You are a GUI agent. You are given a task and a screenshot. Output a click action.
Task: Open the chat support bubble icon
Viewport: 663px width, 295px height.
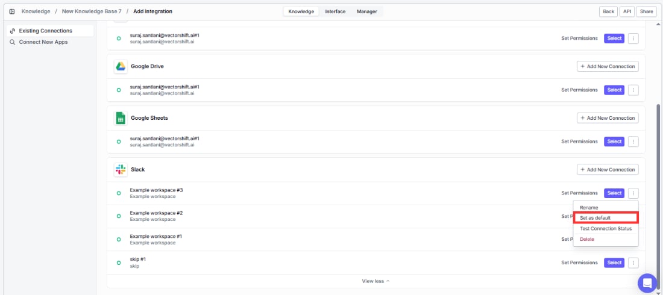pos(647,283)
